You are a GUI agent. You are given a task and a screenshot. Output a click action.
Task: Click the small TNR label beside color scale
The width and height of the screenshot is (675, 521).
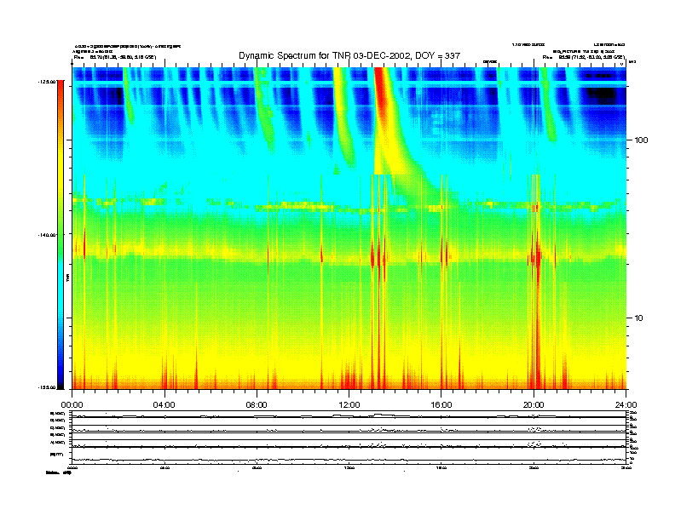pyautogui.click(x=67, y=278)
